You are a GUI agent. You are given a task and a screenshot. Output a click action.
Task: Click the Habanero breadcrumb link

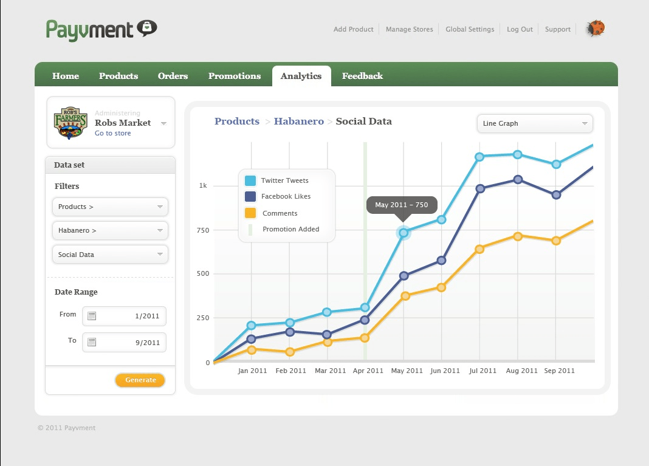point(298,122)
